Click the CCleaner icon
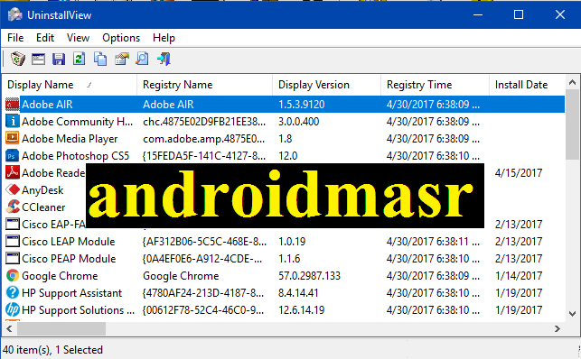 pyautogui.click(x=13, y=207)
